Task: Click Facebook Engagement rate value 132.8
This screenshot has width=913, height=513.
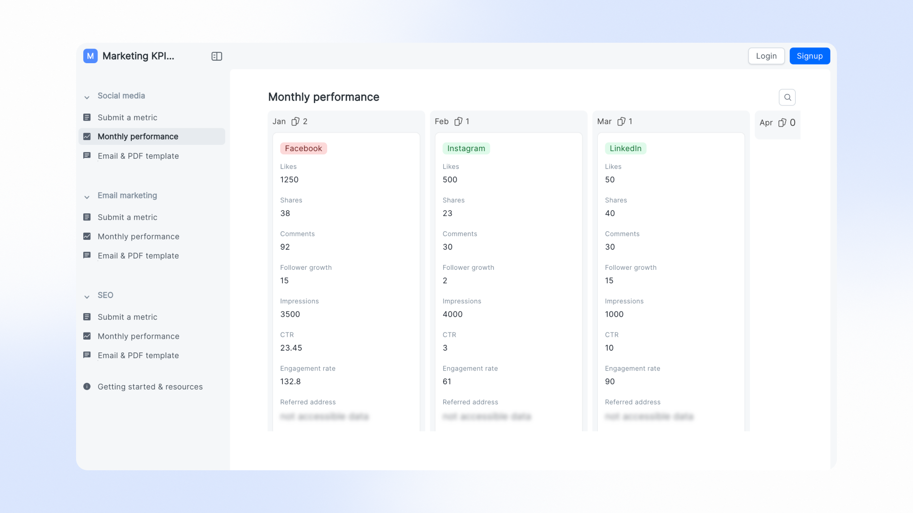Action: pos(291,382)
